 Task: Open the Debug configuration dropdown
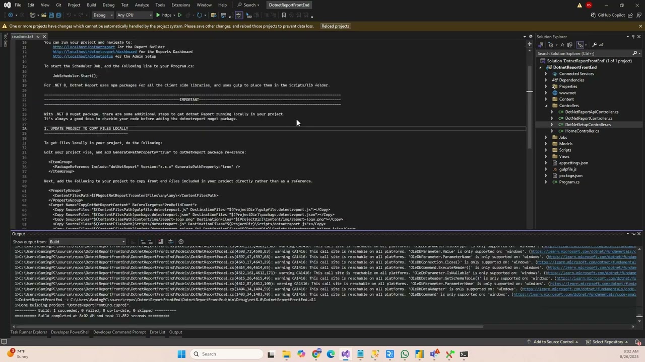click(102, 15)
